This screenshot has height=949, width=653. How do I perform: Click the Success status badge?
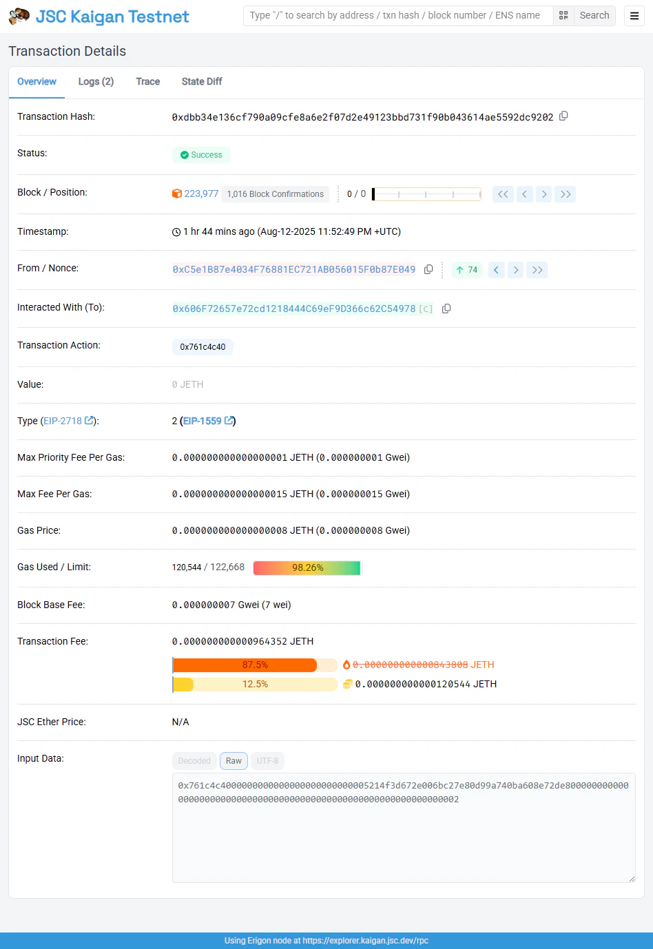pos(201,155)
